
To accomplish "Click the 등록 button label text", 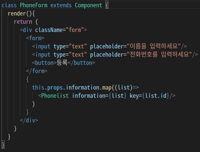I will point(62,62).
